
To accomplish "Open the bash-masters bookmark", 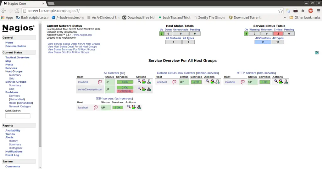I will pyautogui.click(x=68, y=17).
